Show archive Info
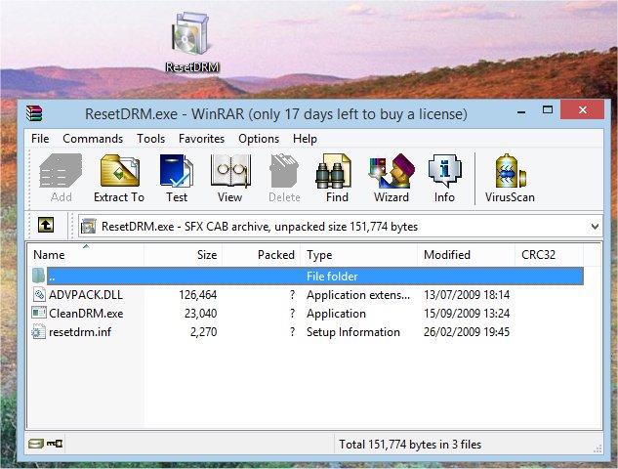This screenshot has height=469, width=618. click(444, 178)
